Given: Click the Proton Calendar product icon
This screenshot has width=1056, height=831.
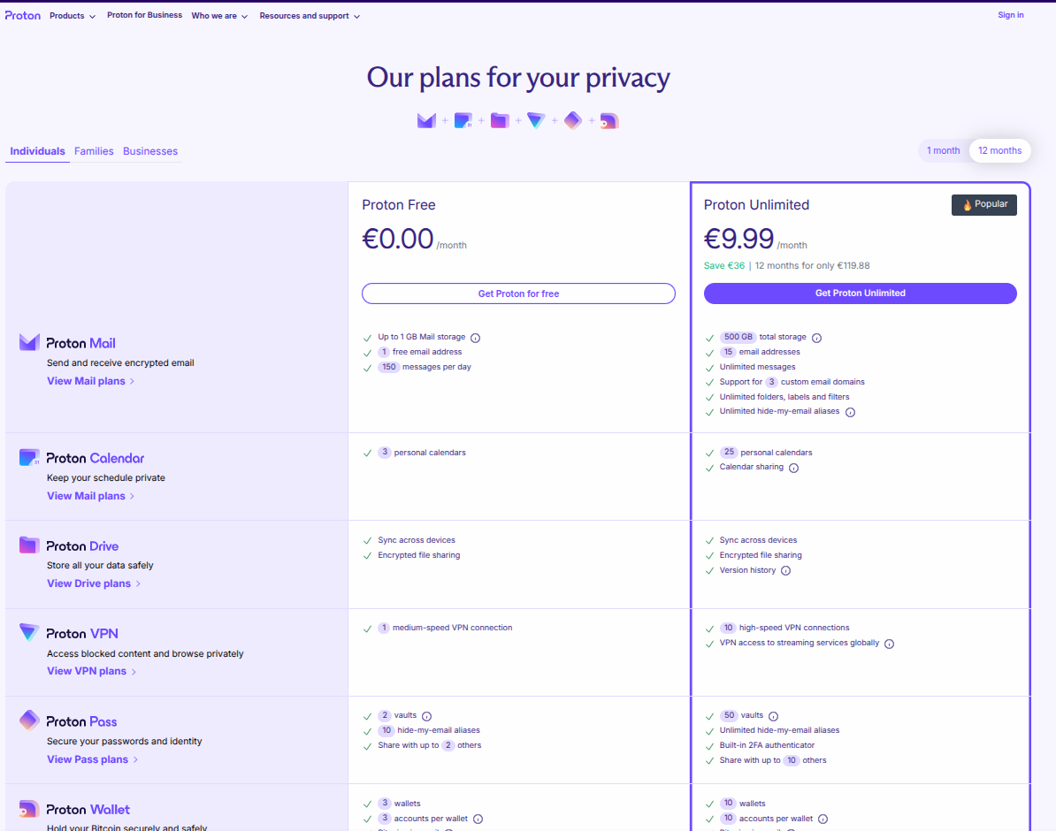Looking at the screenshot, I should point(29,458).
